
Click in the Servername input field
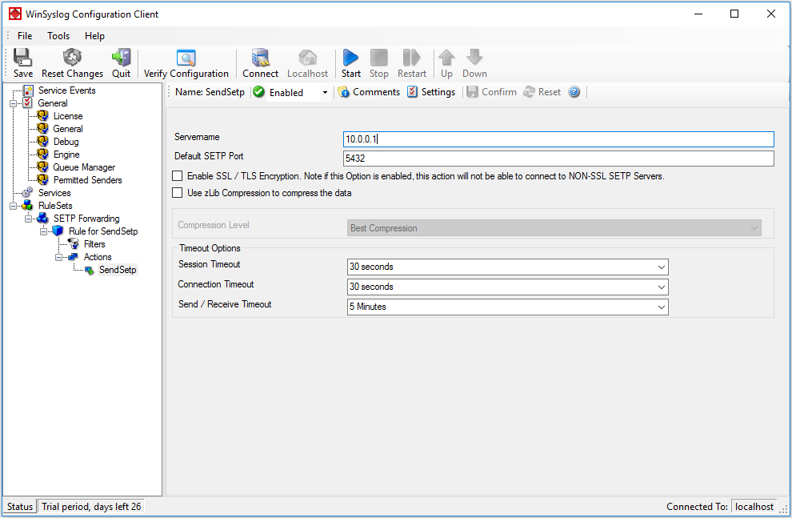click(558, 139)
